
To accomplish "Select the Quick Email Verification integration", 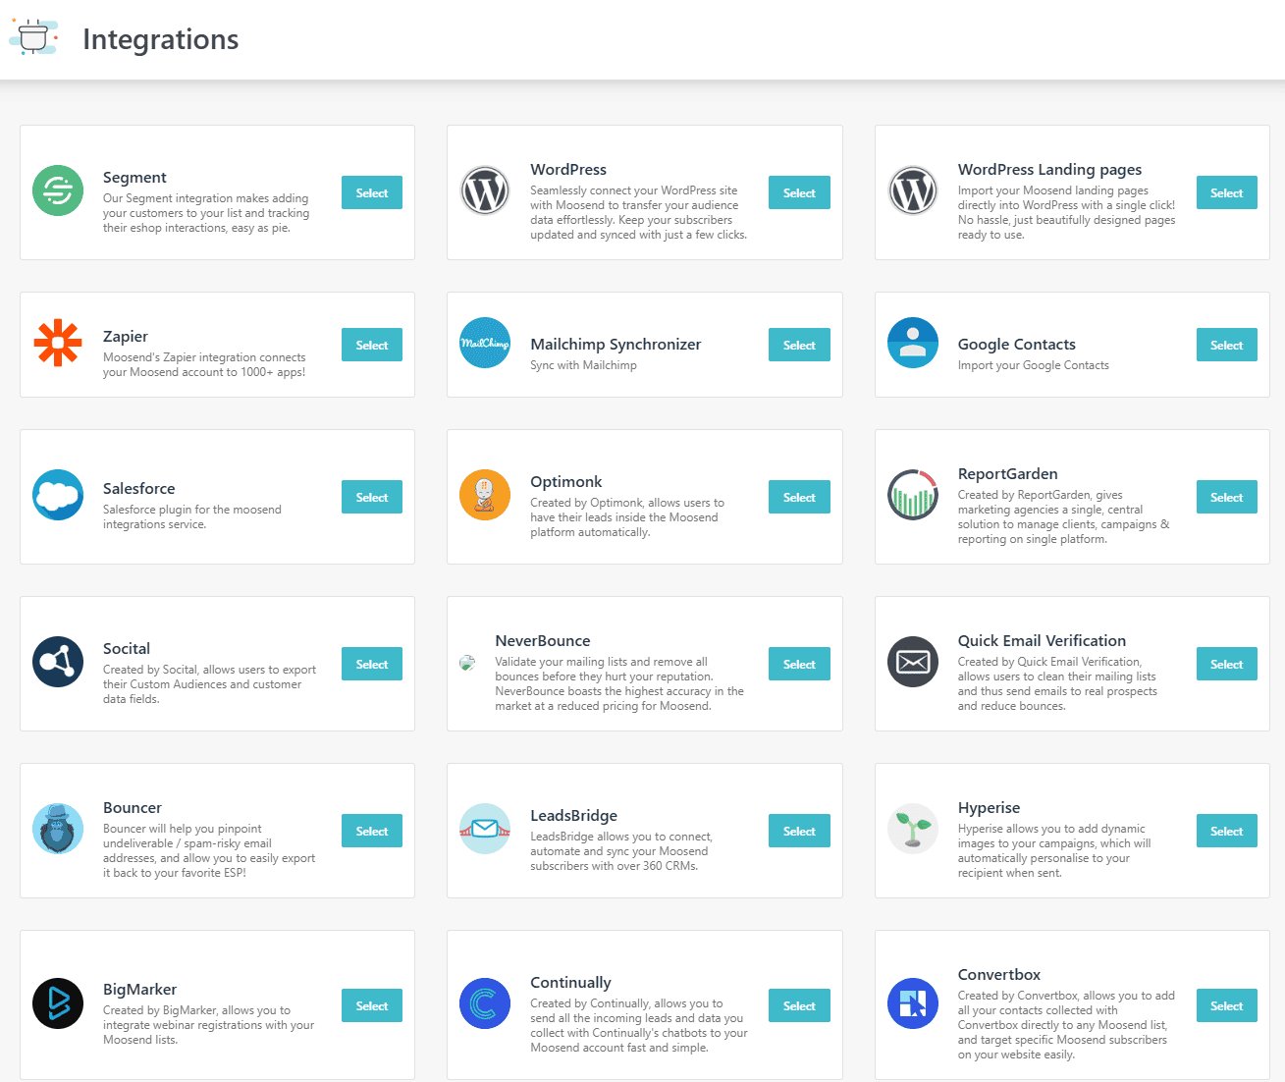I will (1227, 664).
